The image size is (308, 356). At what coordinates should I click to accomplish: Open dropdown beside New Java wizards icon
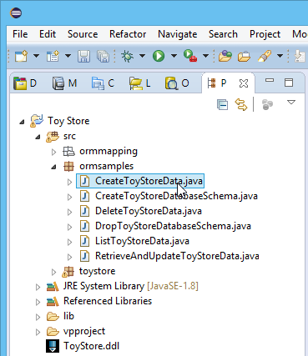tap(68, 56)
